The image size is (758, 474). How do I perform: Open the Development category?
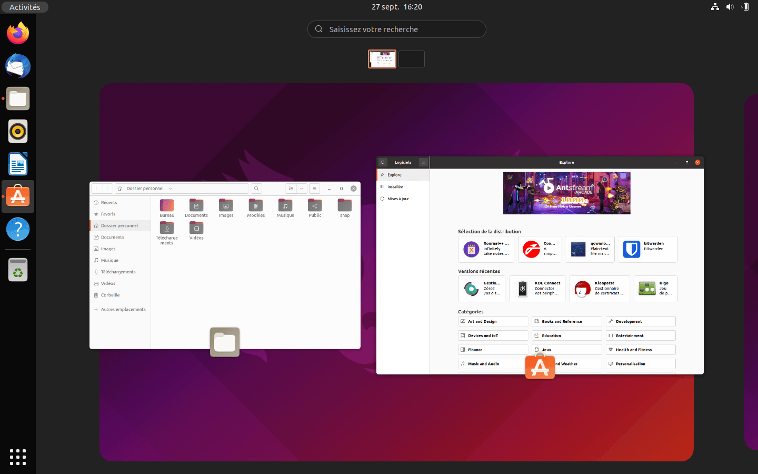pyautogui.click(x=641, y=321)
